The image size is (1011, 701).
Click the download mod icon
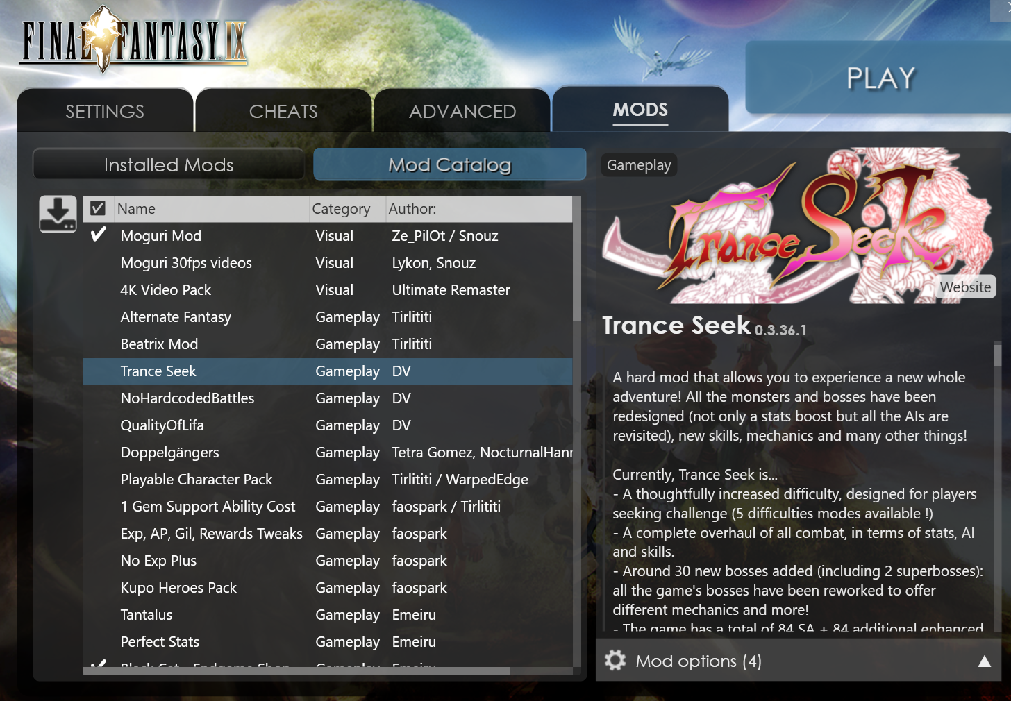pos(58,214)
